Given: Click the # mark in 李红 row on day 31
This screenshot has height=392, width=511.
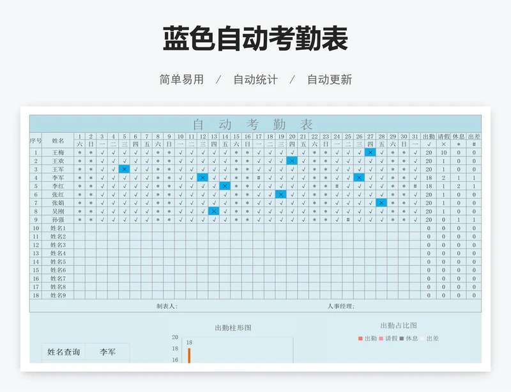Looking at the screenshot, I should (x=415, y=186).
